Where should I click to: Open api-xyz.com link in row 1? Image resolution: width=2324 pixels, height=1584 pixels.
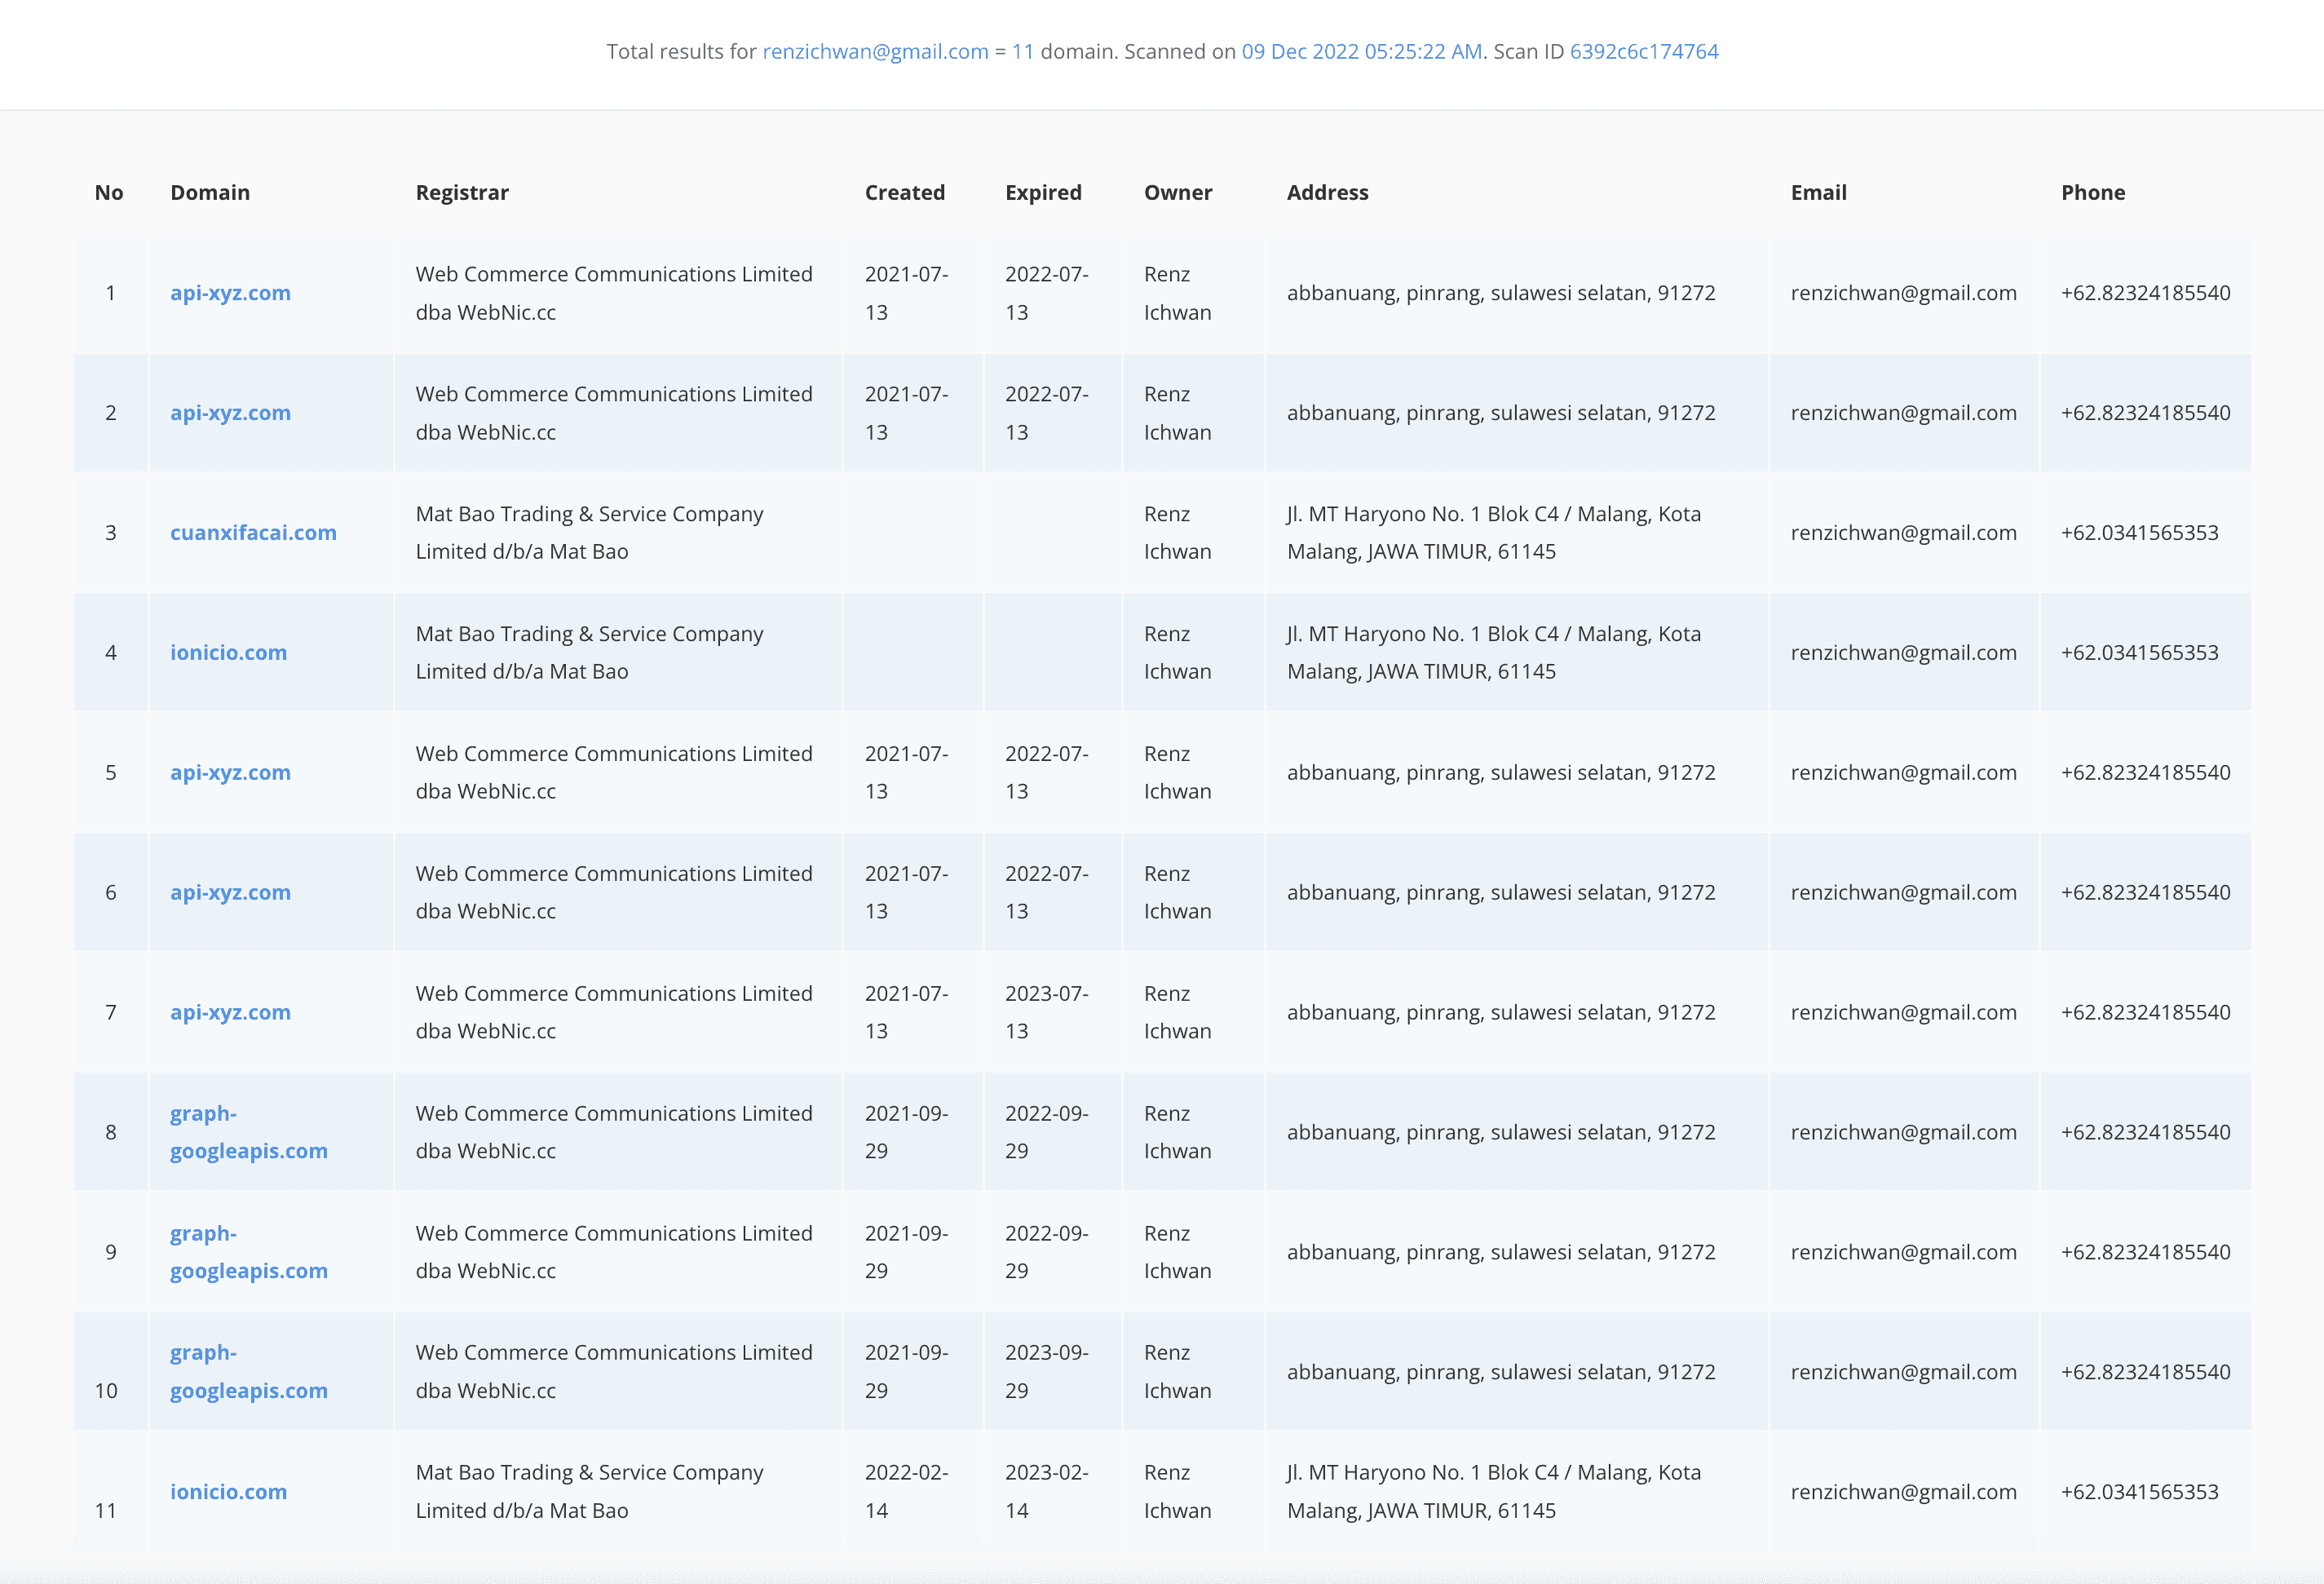coord(230,293)
